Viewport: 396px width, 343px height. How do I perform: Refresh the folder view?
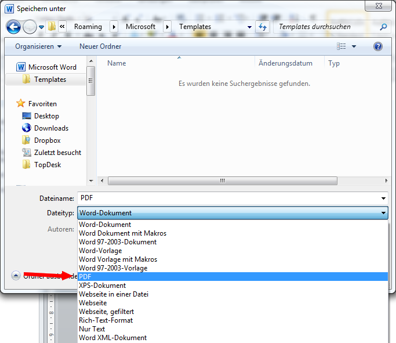point(263,27)
